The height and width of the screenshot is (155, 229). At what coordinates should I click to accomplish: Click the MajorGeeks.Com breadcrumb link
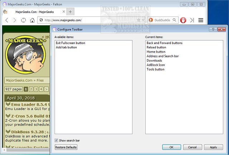[19, 80]
